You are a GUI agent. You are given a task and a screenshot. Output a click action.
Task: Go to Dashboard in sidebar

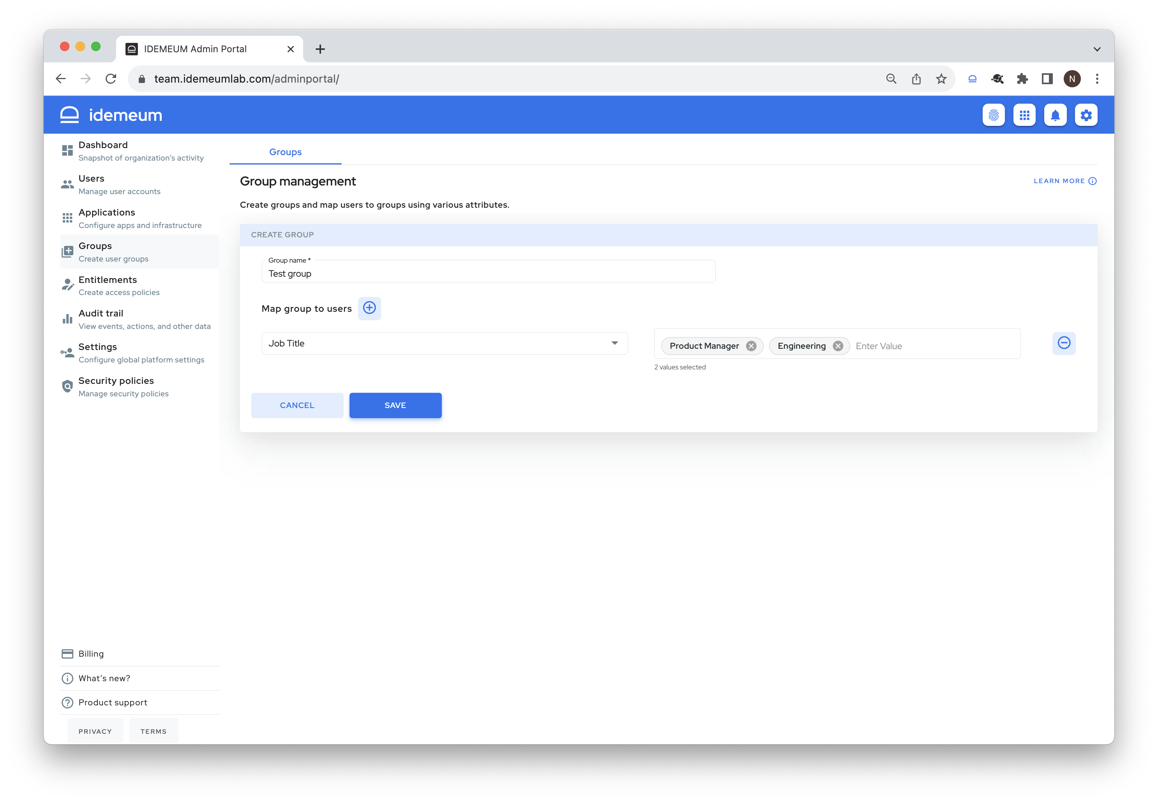(x=139, y=151)
